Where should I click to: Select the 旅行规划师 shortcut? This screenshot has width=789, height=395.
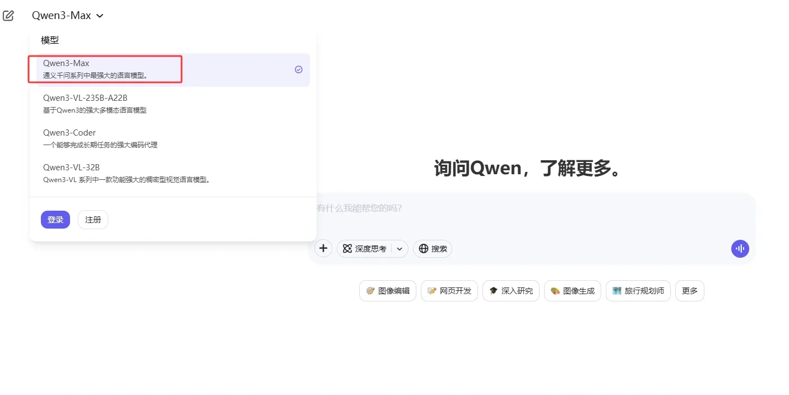point(638,290)
